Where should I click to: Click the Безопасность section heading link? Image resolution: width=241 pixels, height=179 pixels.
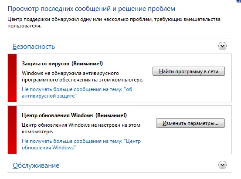click(x=34, y=47)
